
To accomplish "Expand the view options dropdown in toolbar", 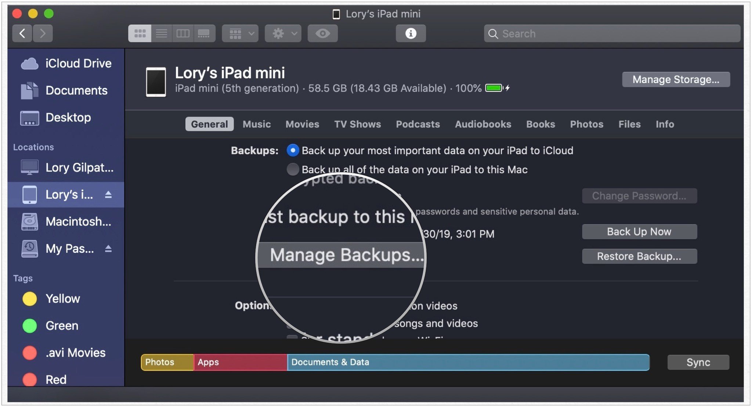I will pyautogui.click(x=239, y=33).
